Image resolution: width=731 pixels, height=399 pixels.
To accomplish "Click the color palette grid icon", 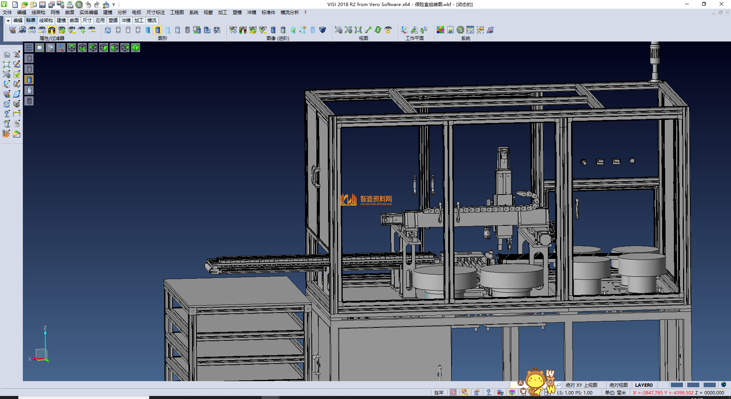I will coord(441,30).
